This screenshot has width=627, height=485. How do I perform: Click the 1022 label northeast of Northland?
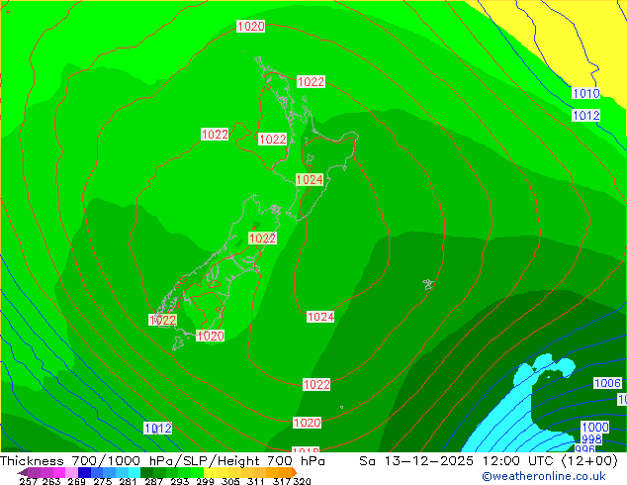311,81
